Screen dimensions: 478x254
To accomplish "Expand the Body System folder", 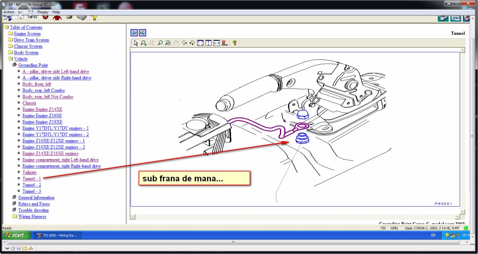I will coord(26,53).
